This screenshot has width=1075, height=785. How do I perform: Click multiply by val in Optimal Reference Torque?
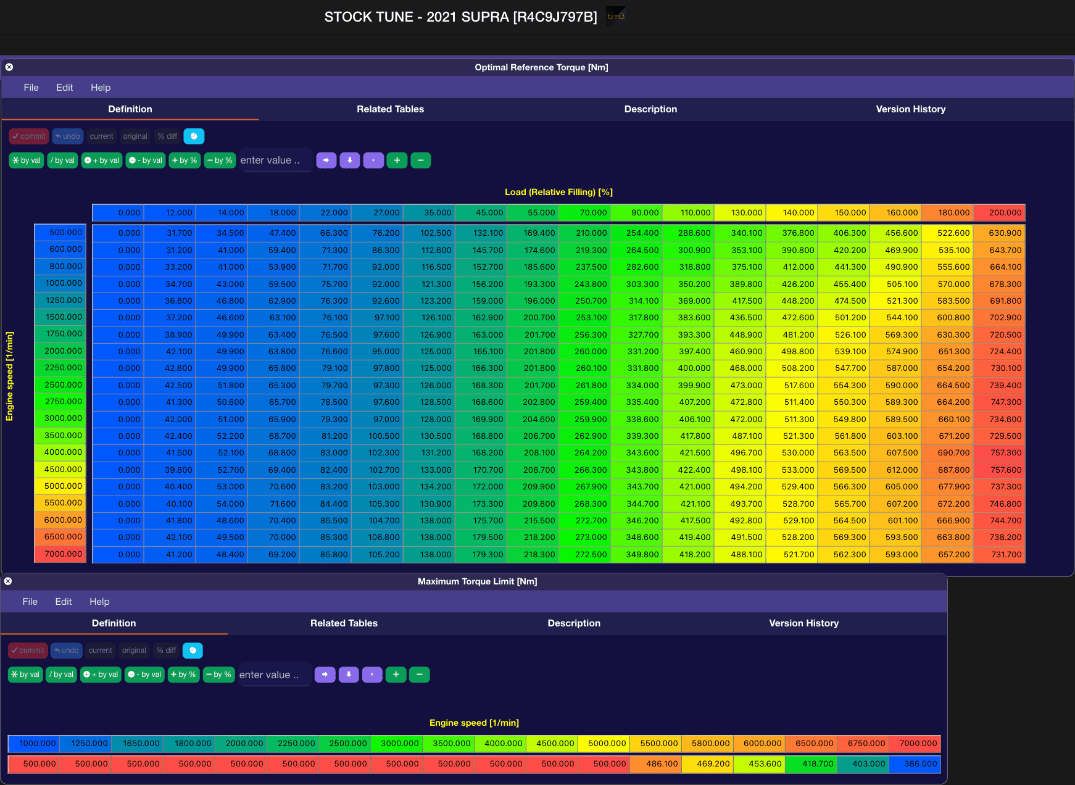(x=26, y=160)
